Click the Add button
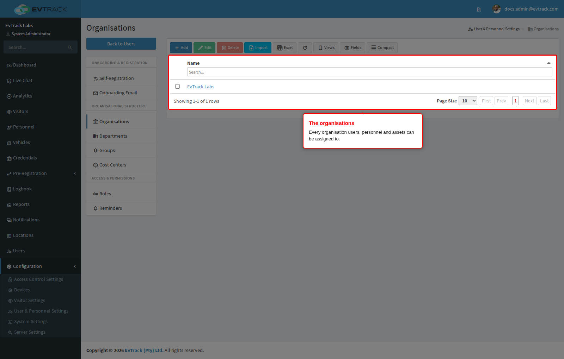Viewport: 564px width, 359px height. click(x=181, y=48)
